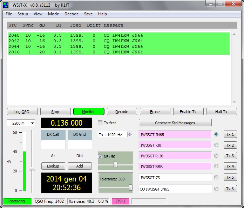Open the File menu
The image size is (244, 208).
[x=9, y=14]
